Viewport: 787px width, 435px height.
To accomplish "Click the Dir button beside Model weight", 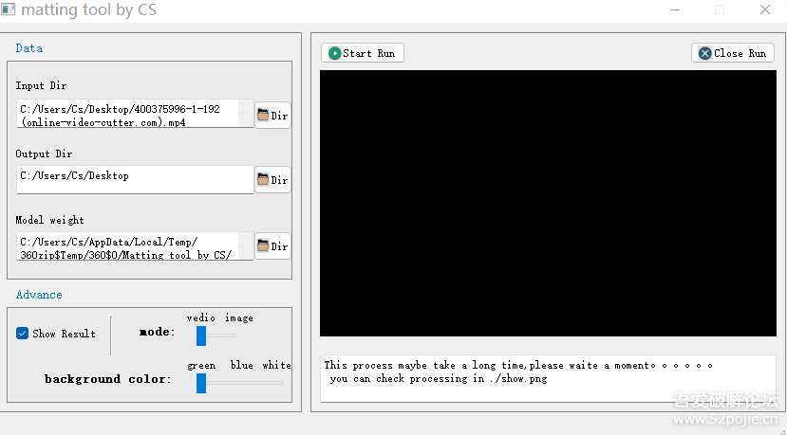I will (x=272, y=246).
